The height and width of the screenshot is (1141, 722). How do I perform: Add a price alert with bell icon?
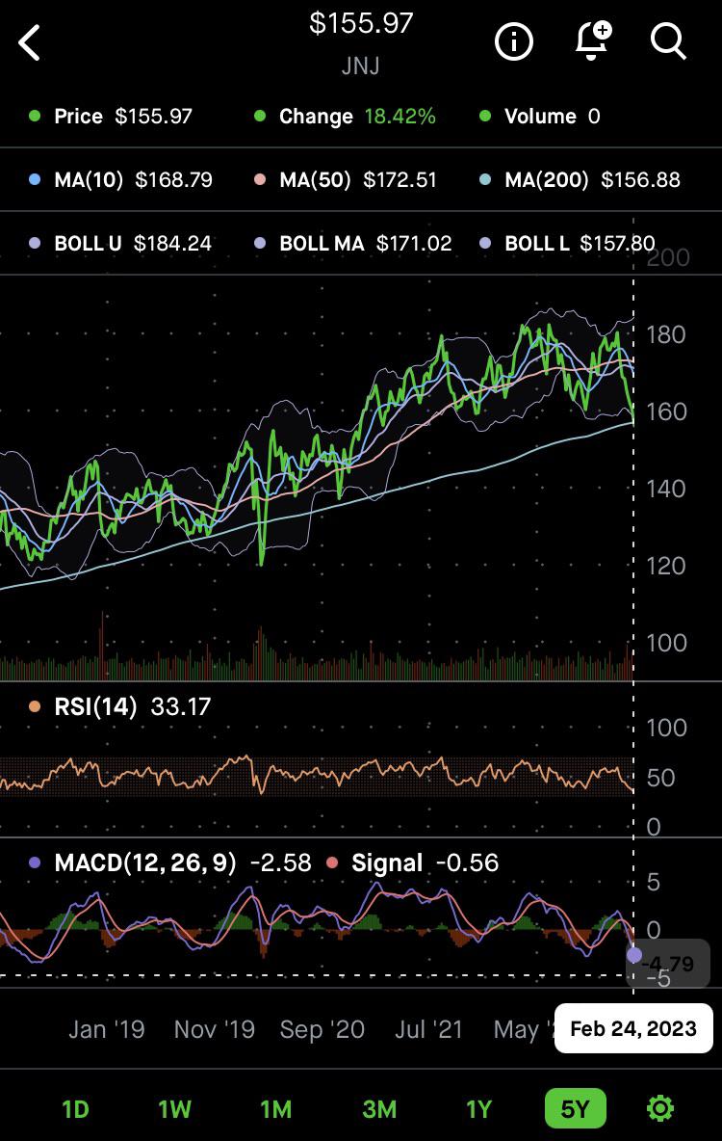pyautogui.click(x=593, y=40)
